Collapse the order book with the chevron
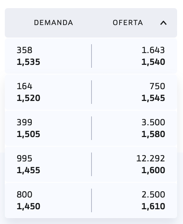Image resolution: width=183 pixels, height=224 pixels. click(163, 23)
